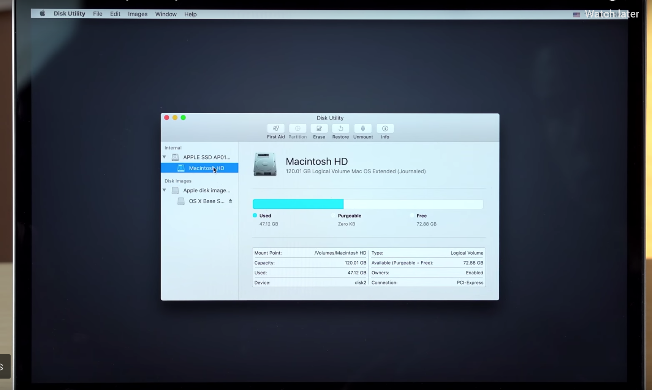This screenshot has width=652, height=390.
Task: Click the APPLE SSD drive icon in sidebar
Action: [x=175, y=157]
